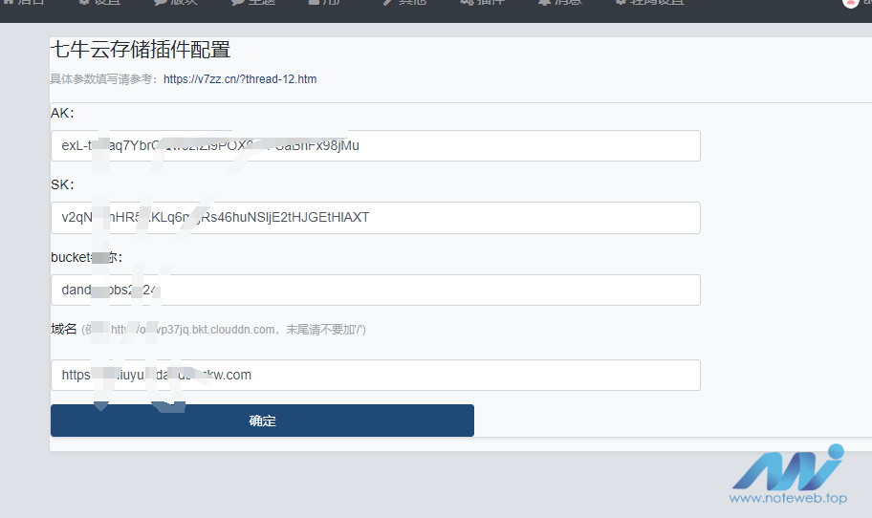
Task: Click the domain (域名) input field
Action: [x=376, y=376]
